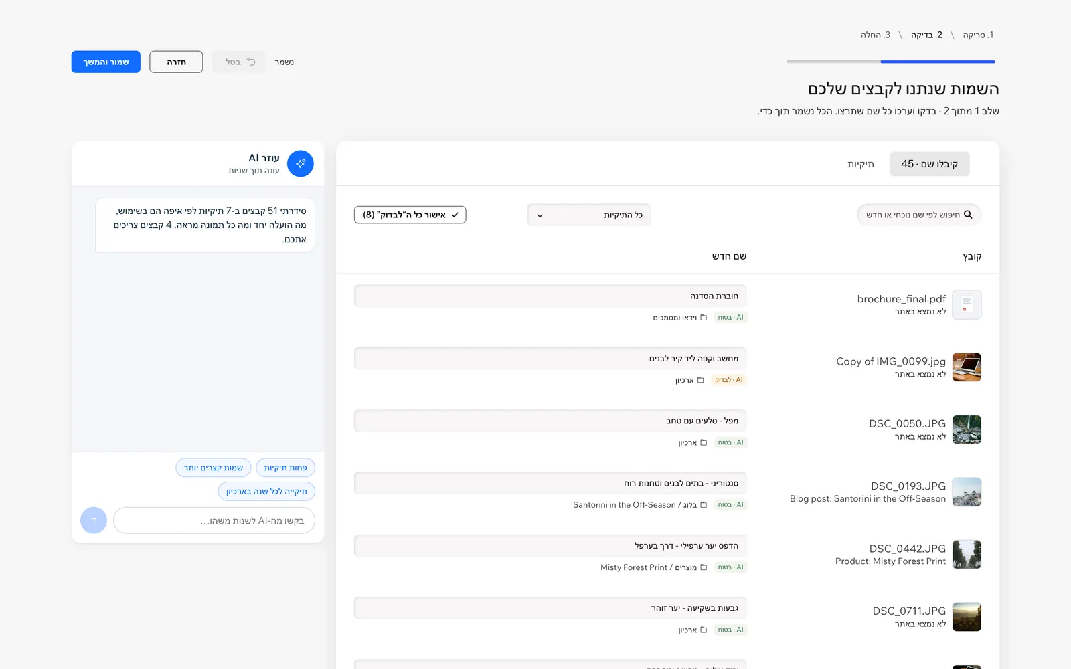Go to step 1. סריקה in breadcrumb
The image size is (1071, 669).
pyautogui.click(x=978, y=35)
